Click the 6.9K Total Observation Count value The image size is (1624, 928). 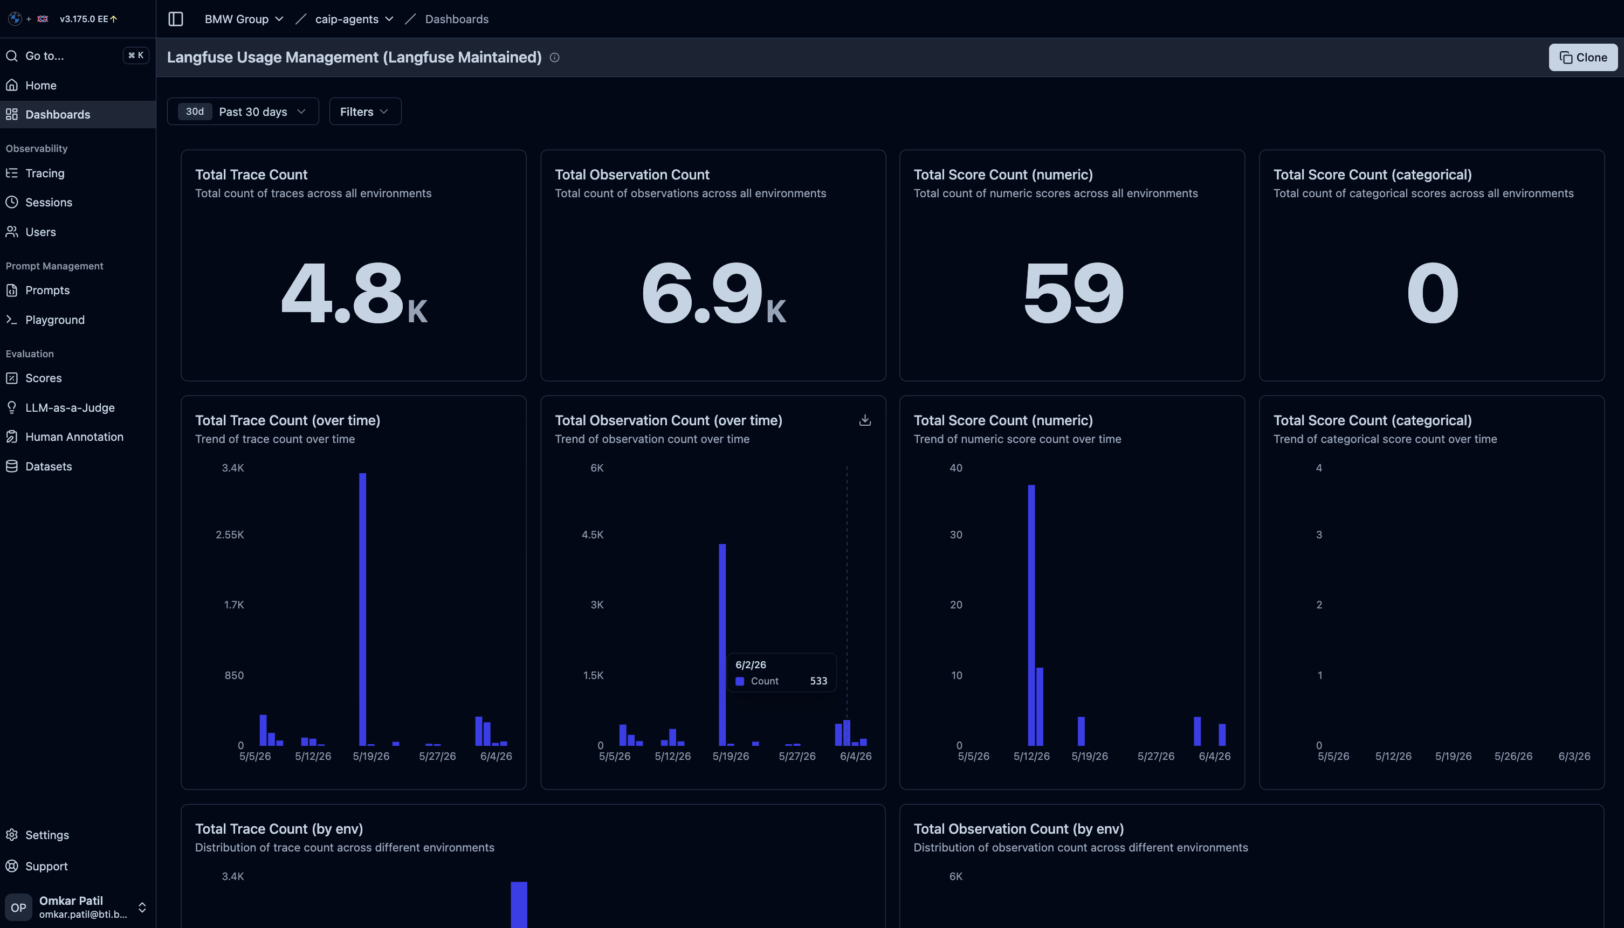coord(713,293)
